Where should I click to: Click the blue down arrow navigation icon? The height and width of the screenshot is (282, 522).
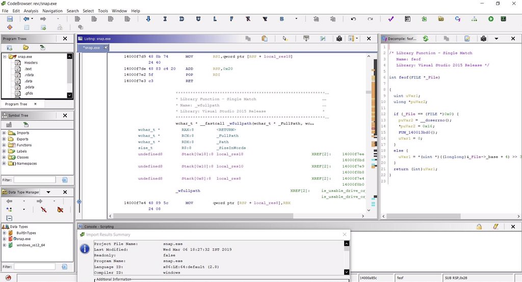point(148,19)
